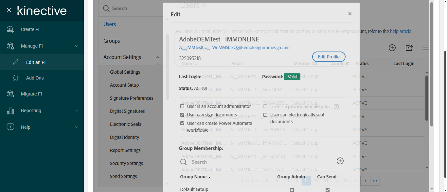
Task: Enable user as account administrator checkbox
Action: (182, 107)
